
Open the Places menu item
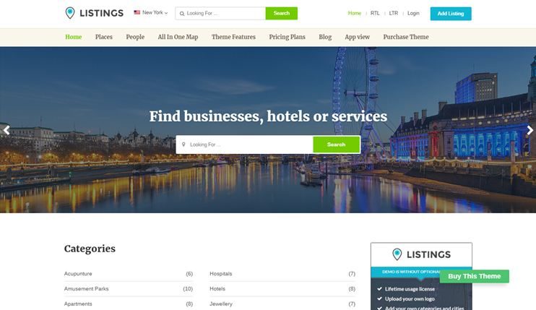pyautogui.click(x=103, y=37)
